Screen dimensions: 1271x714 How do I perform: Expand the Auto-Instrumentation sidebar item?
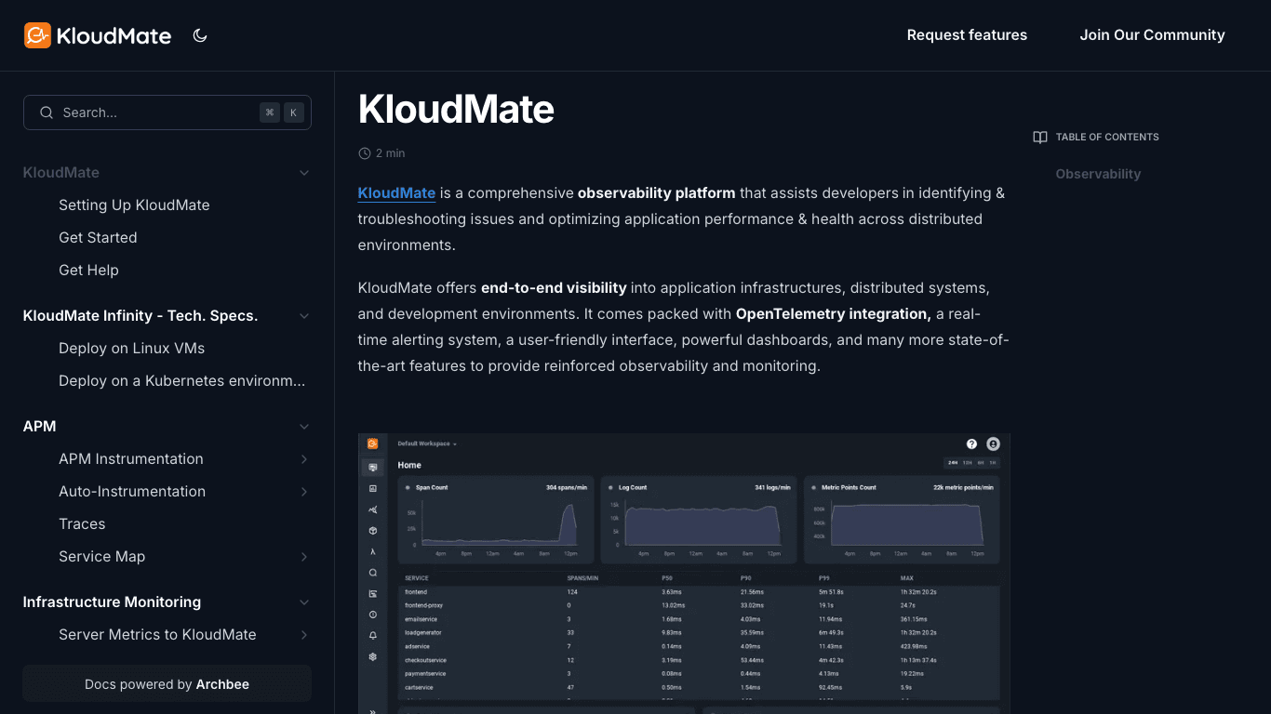click(304, 491)
